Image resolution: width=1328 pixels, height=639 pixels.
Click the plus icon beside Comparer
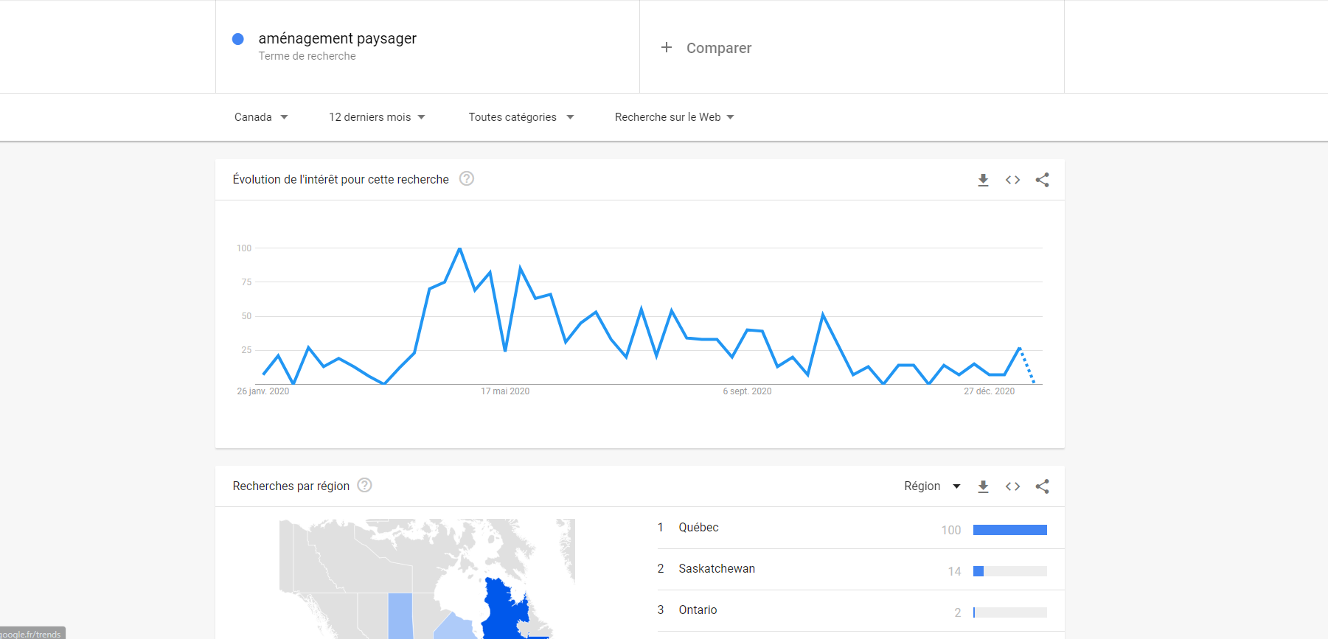pos(667,47)
